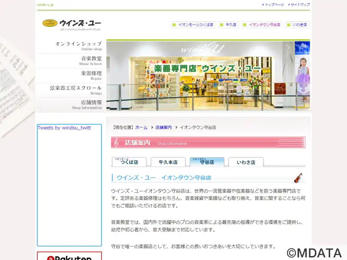The image size is (347, 260).
Task: Select イオンモールつくば店 header button
Action: pos(193,25)
